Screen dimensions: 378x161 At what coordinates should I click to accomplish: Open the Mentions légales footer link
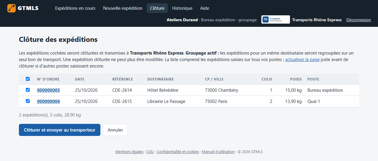129,152
